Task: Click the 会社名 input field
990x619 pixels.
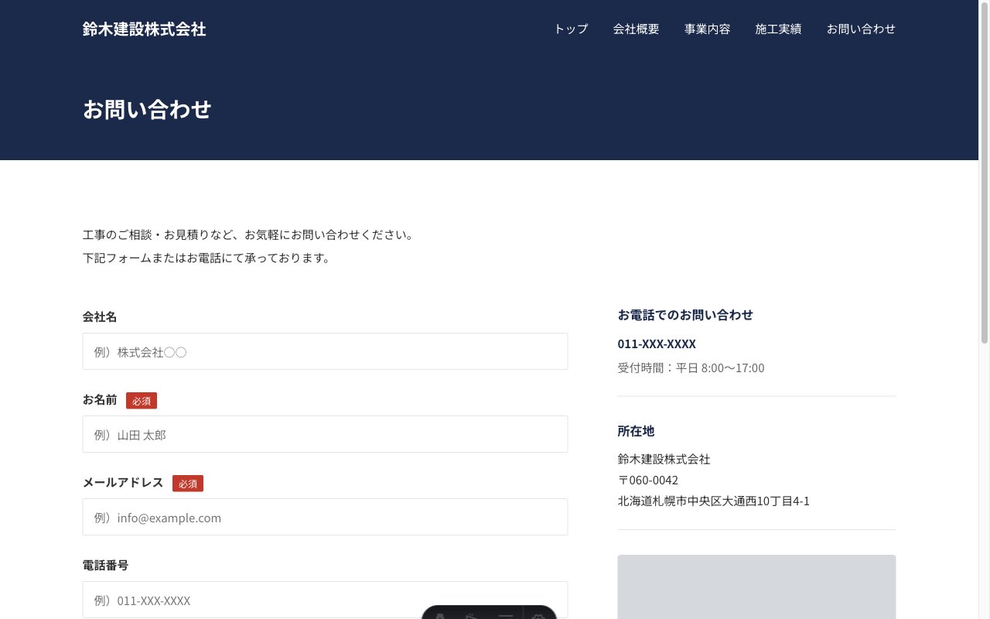Action: coord(325,351)
